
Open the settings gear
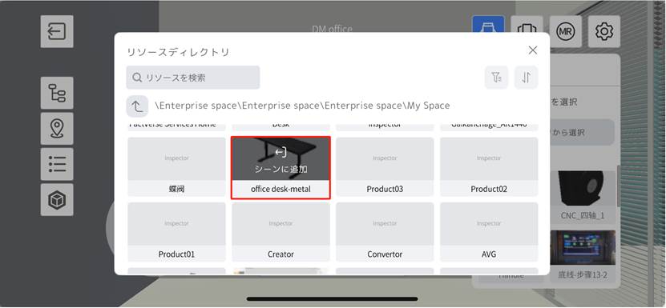point(604,31)
